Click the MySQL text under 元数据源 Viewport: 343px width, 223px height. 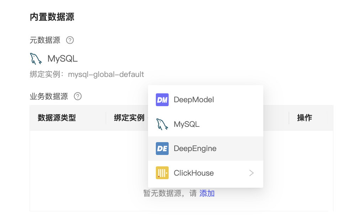(x=63, y=59)
